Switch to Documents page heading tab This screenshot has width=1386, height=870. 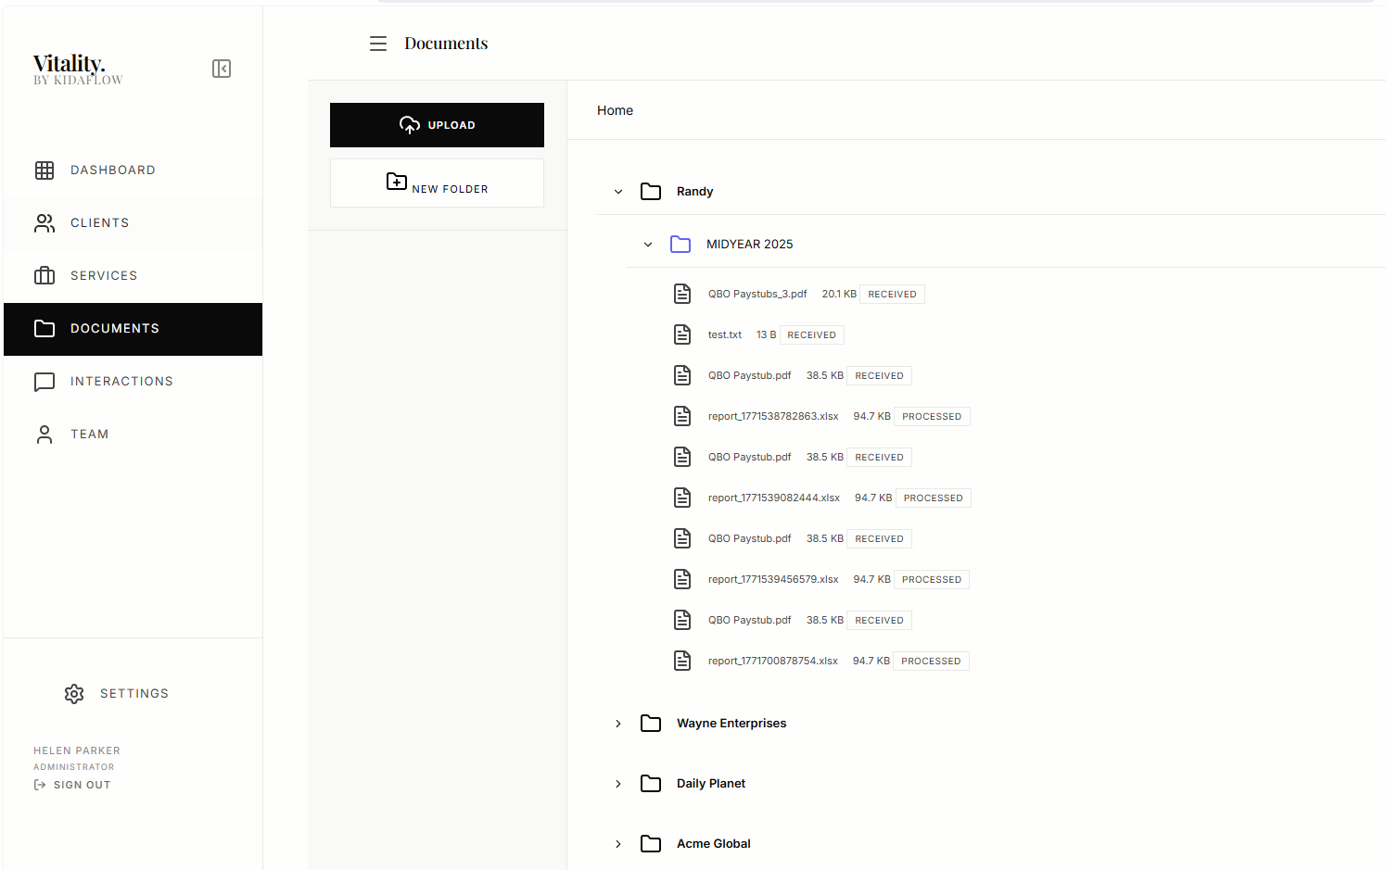point(446,43)
